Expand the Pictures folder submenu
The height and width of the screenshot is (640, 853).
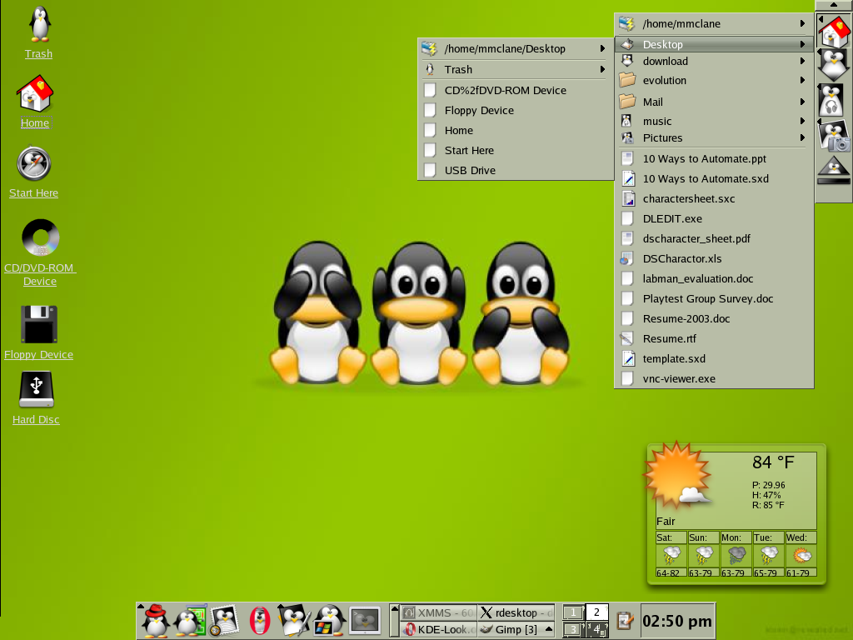point(714,137)
